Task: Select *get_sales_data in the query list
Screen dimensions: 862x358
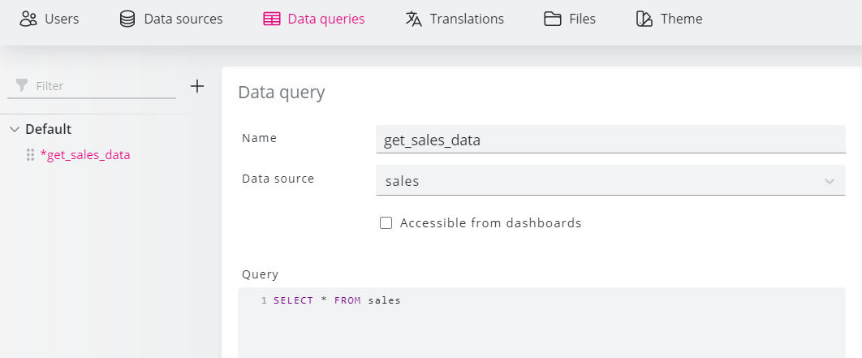Action: tap(85, 155)
